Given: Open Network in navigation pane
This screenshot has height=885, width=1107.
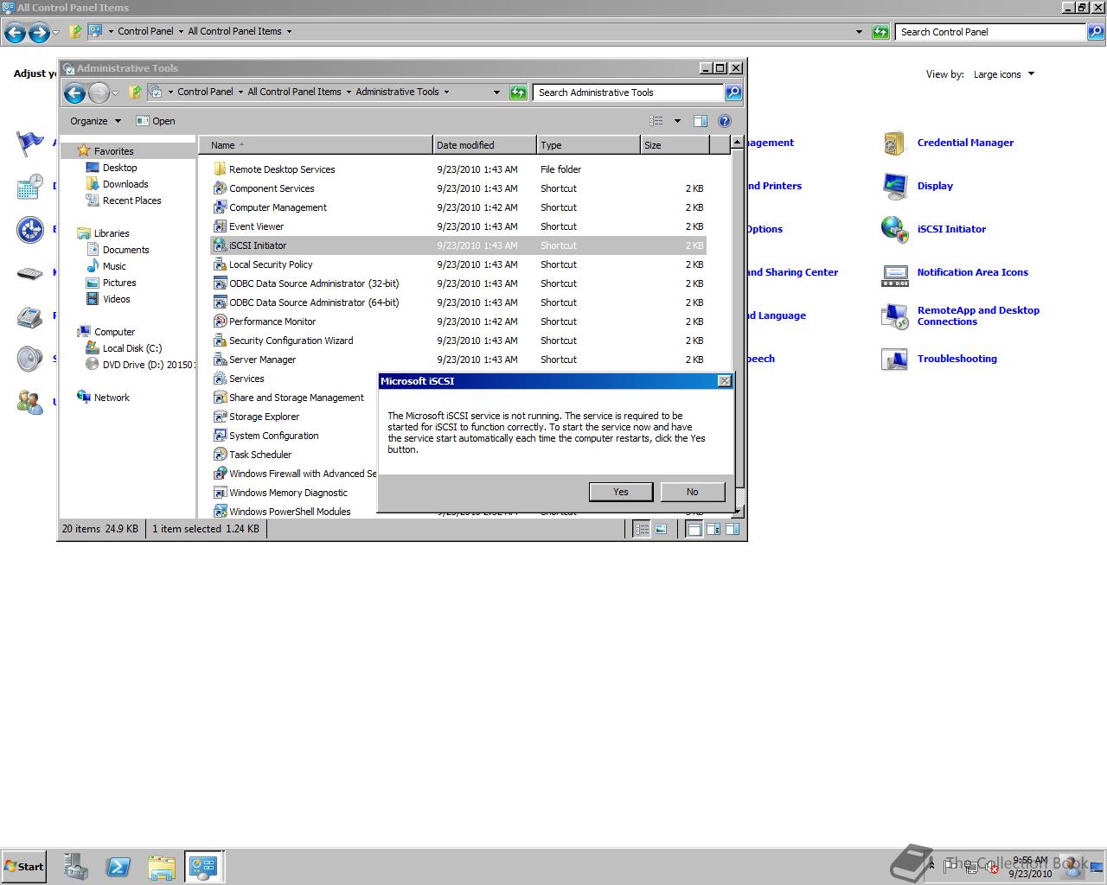Looking at the screenshot, I should pyautogui.click(x=112, y=398).
